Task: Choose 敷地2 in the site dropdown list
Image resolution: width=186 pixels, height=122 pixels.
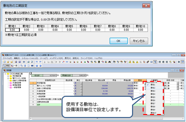Action: click(155, 88)
